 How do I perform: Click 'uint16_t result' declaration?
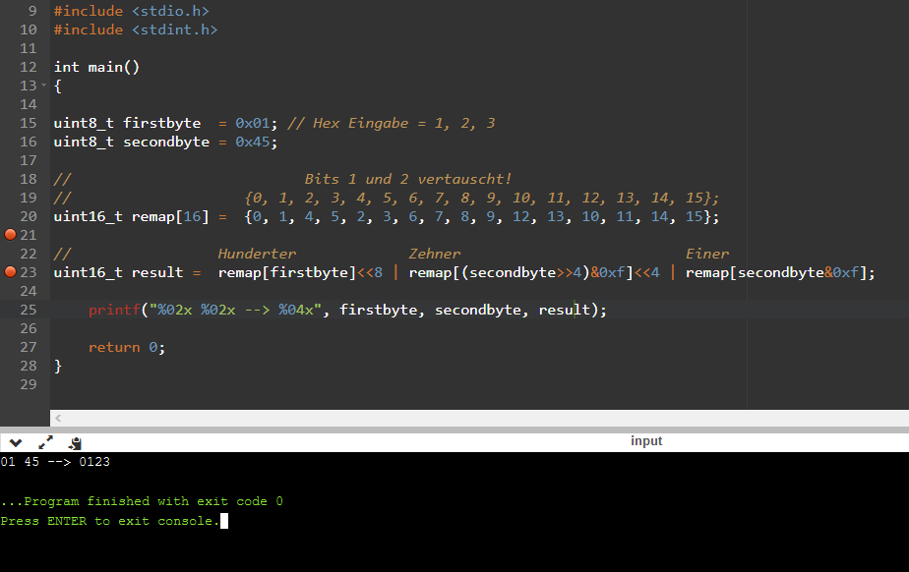[x=118, y=272]
